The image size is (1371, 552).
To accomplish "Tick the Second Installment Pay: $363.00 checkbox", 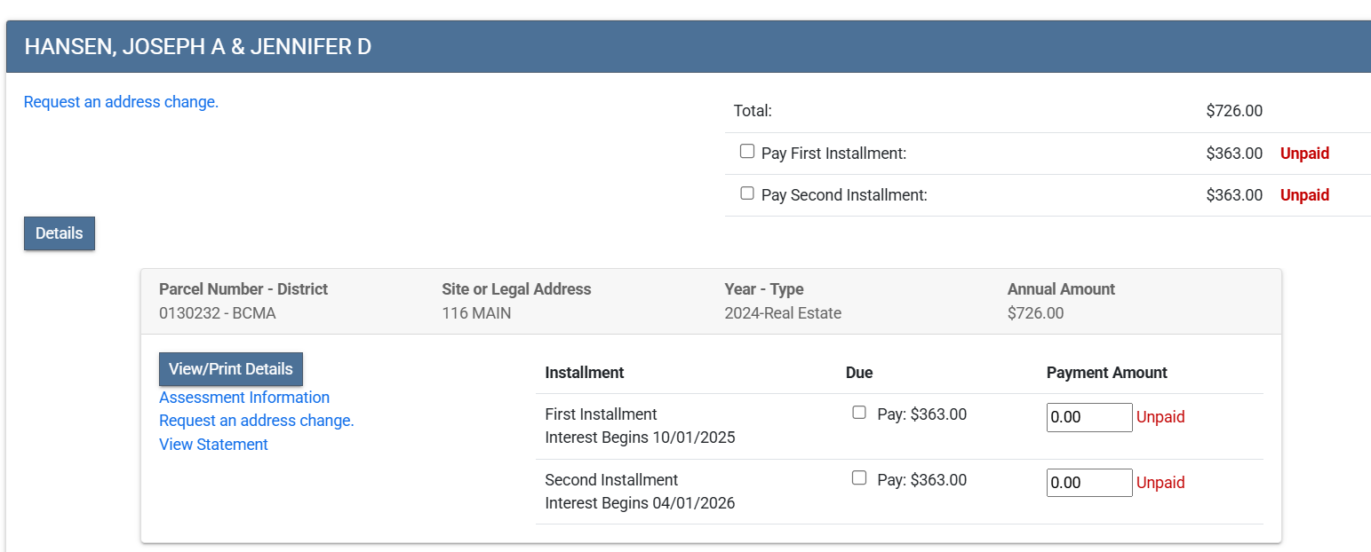I will click(859, 478).
